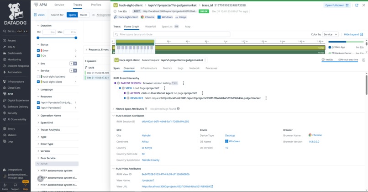Uncheck the hack-sight-client service checkbox
The width and height of the screenshot is (368, 192).
pyautogui.click(x=38, y=82)
